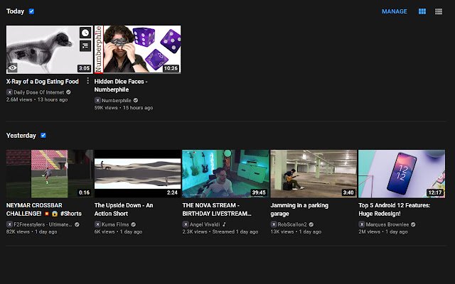
Task: Click X button beside Marques Brownlee
Action: tap(362, 224)
